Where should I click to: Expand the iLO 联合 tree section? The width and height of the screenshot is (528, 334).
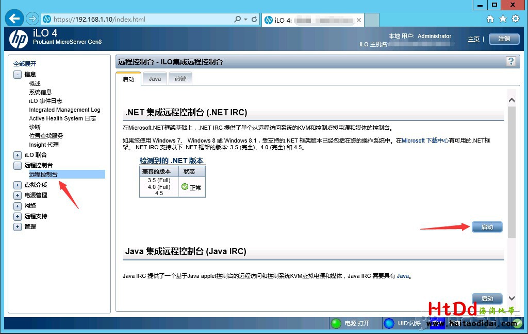coord(18,155)
